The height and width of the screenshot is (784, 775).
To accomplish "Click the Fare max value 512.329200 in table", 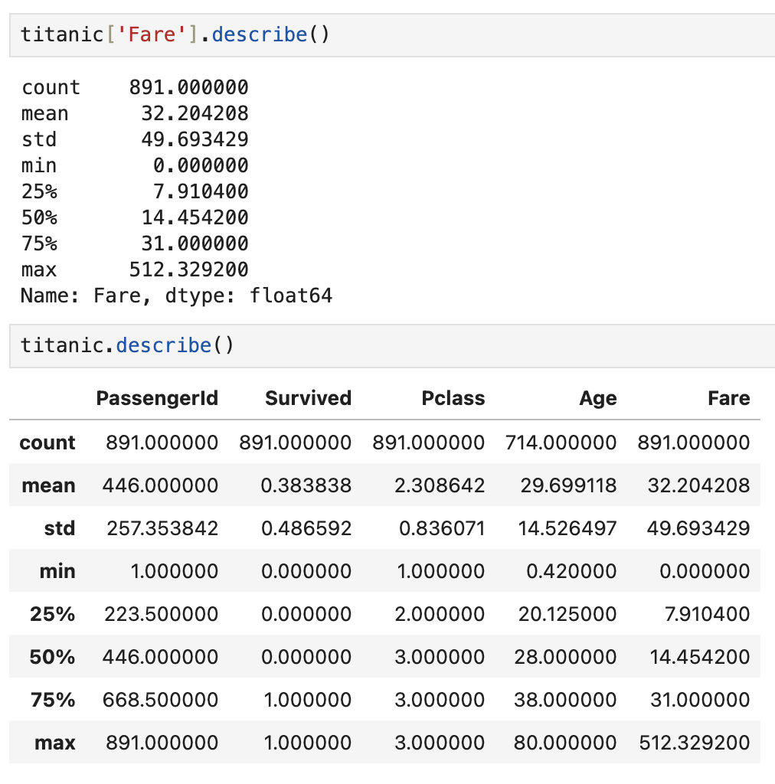I will [x=695, y=743].
